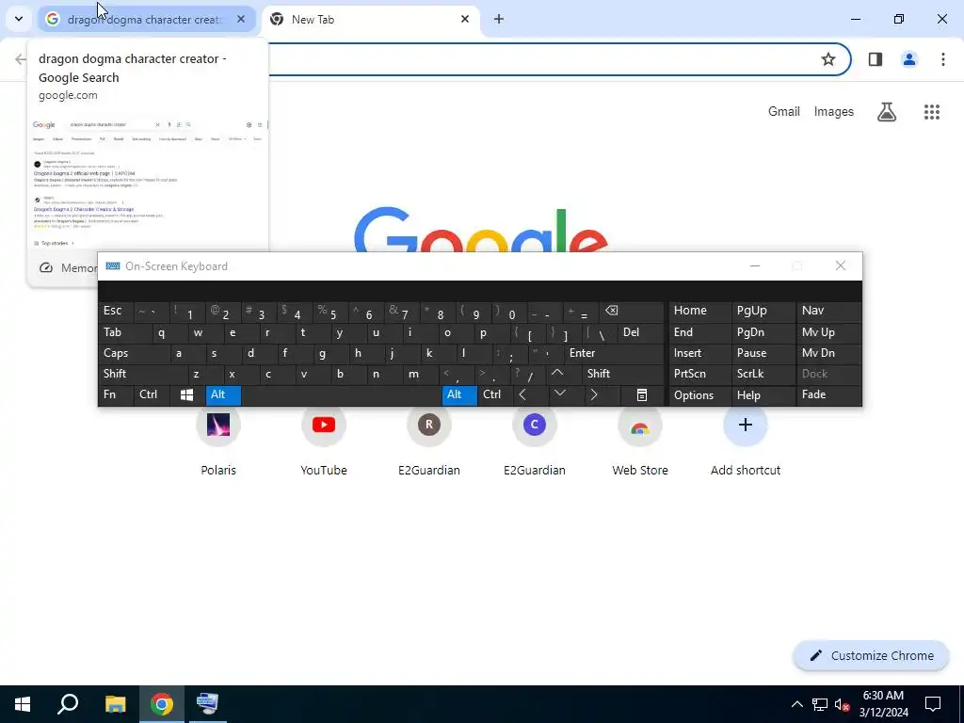Open Chrome three-dot menu
964x723 pixels.
pos(943,59)
